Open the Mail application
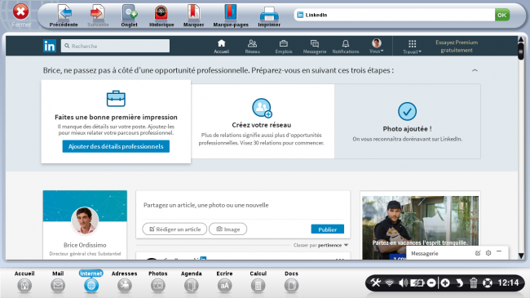530x298 pixels. tap(58, 282)
